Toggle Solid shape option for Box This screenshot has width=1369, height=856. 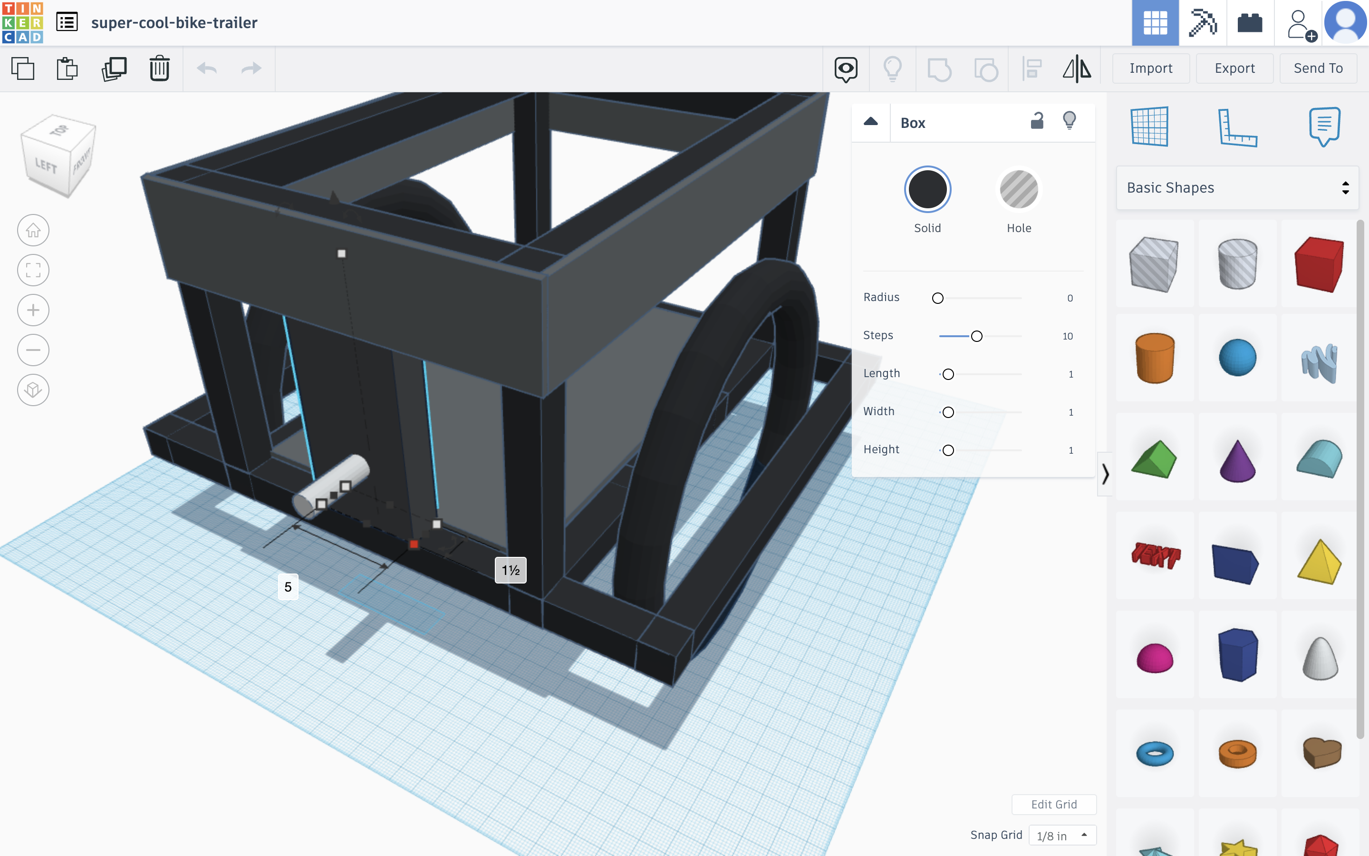coord(927,188)
